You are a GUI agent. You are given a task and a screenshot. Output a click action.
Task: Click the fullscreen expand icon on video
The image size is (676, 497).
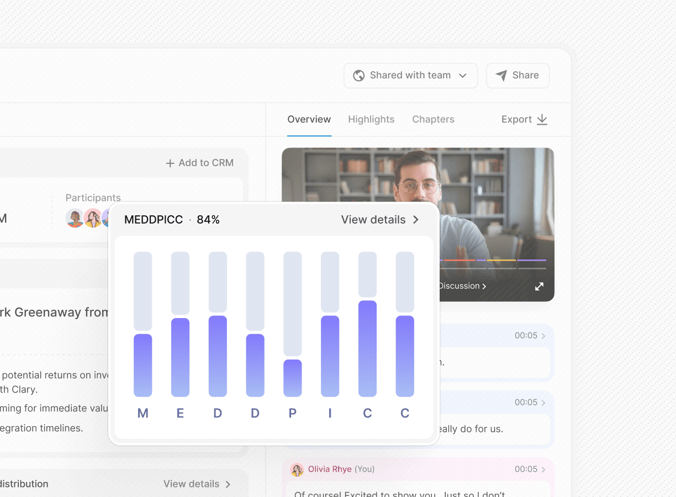point(539,286)
